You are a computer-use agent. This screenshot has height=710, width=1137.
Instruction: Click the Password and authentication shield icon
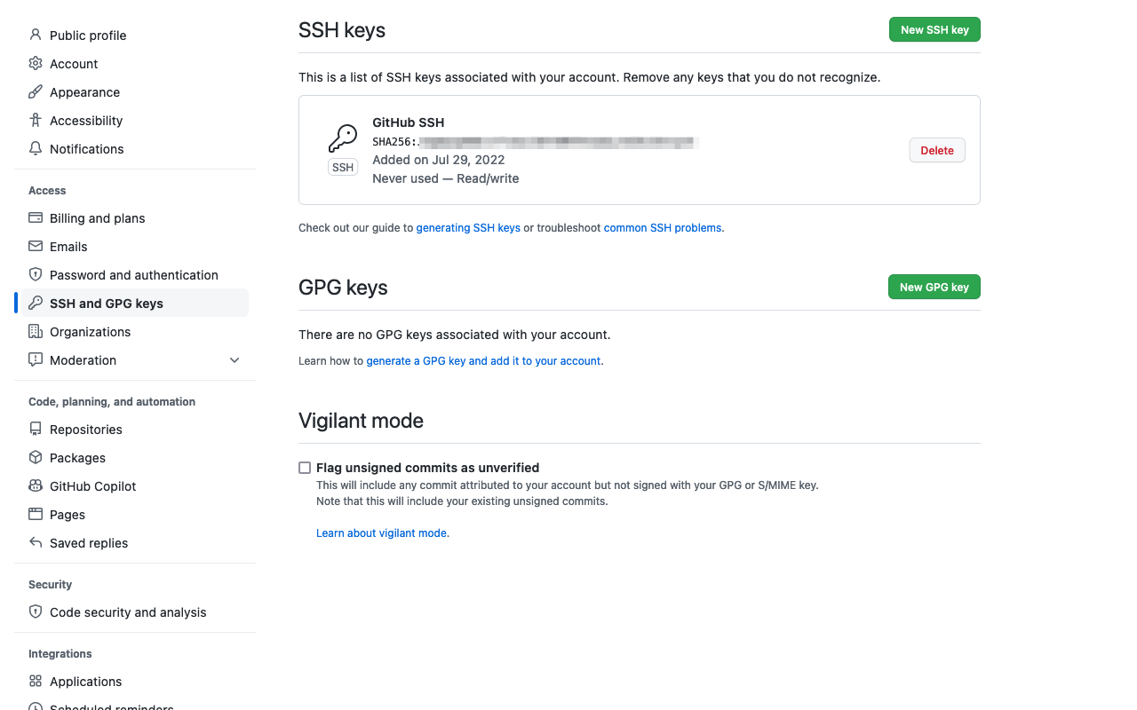tap(36, 274)
